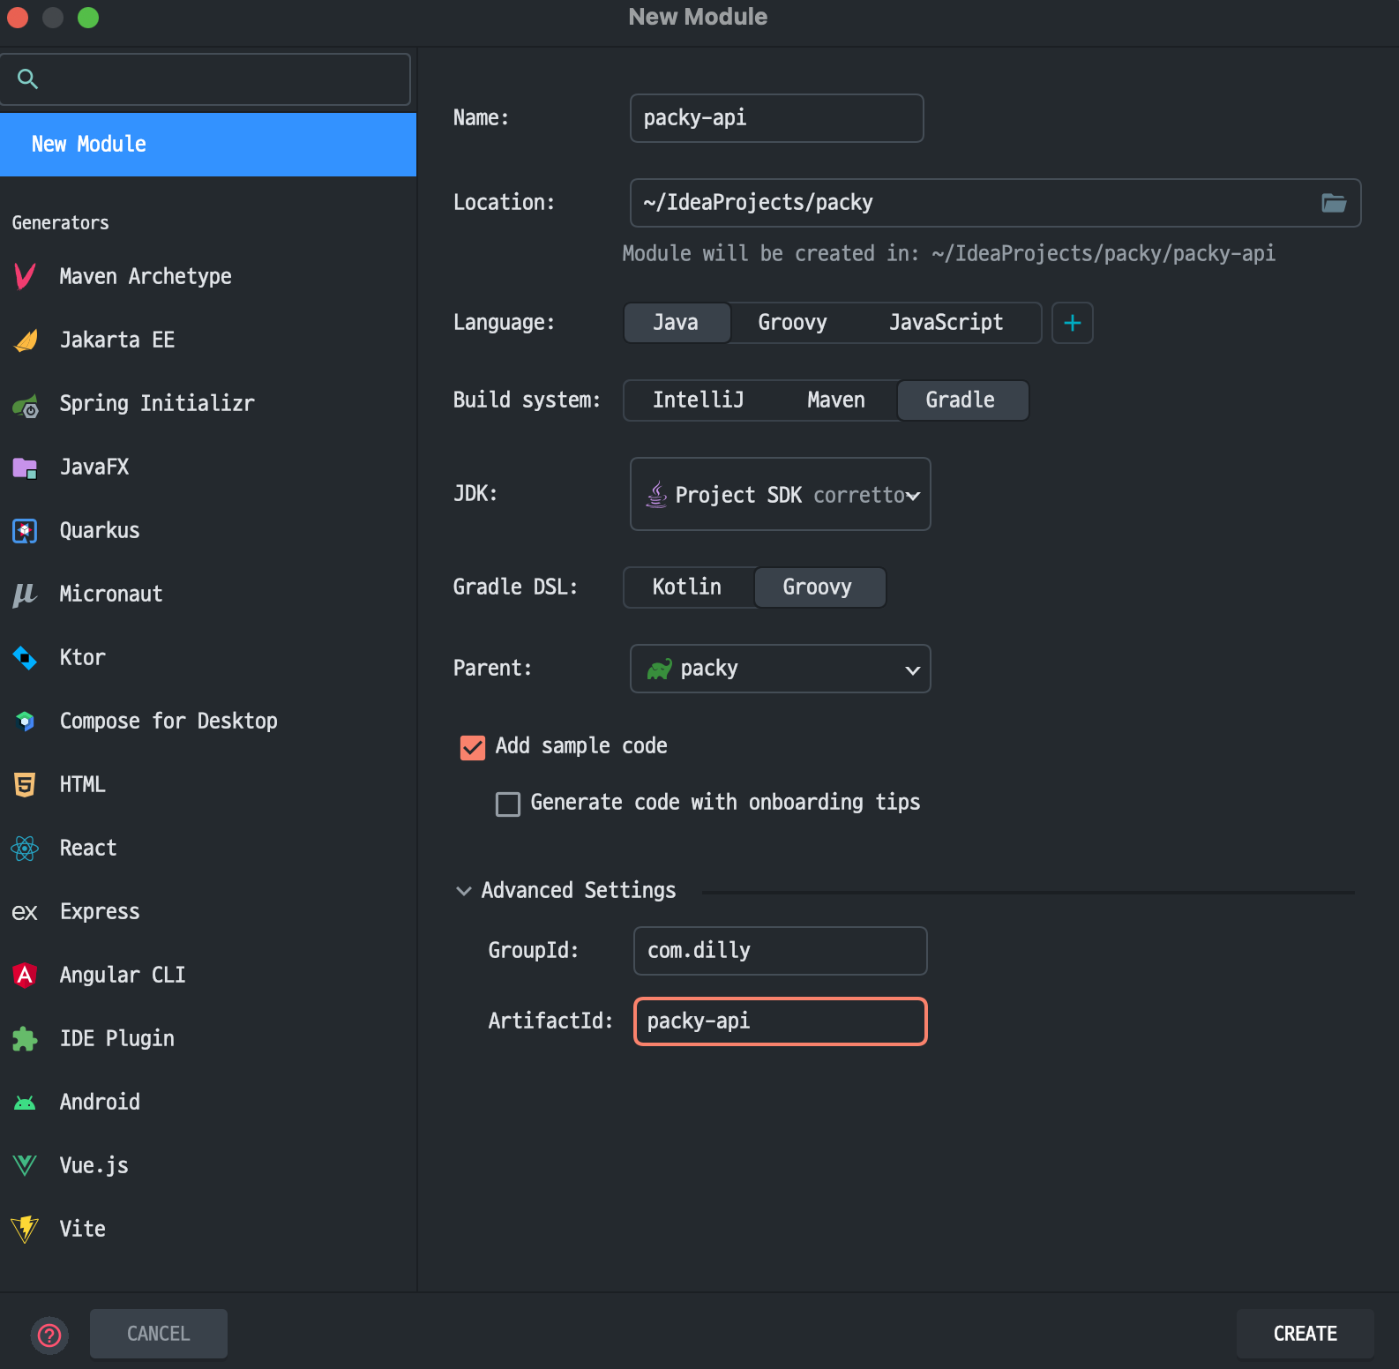Select Vite generator entry
Viewport: 1399px width, 1369px height.
tap(208, 1229)
